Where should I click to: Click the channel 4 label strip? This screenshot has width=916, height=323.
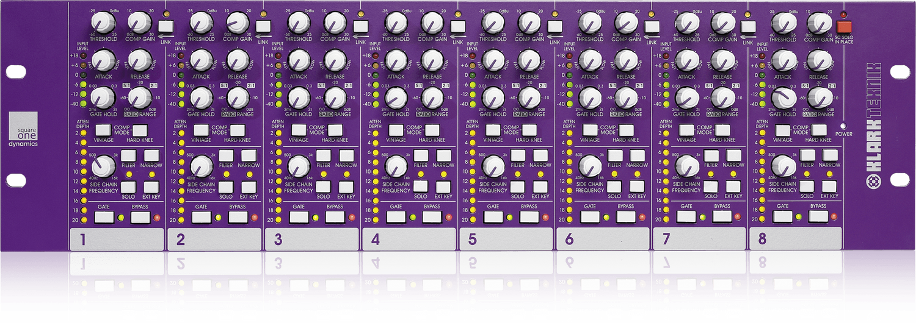(x=409, y=239)
